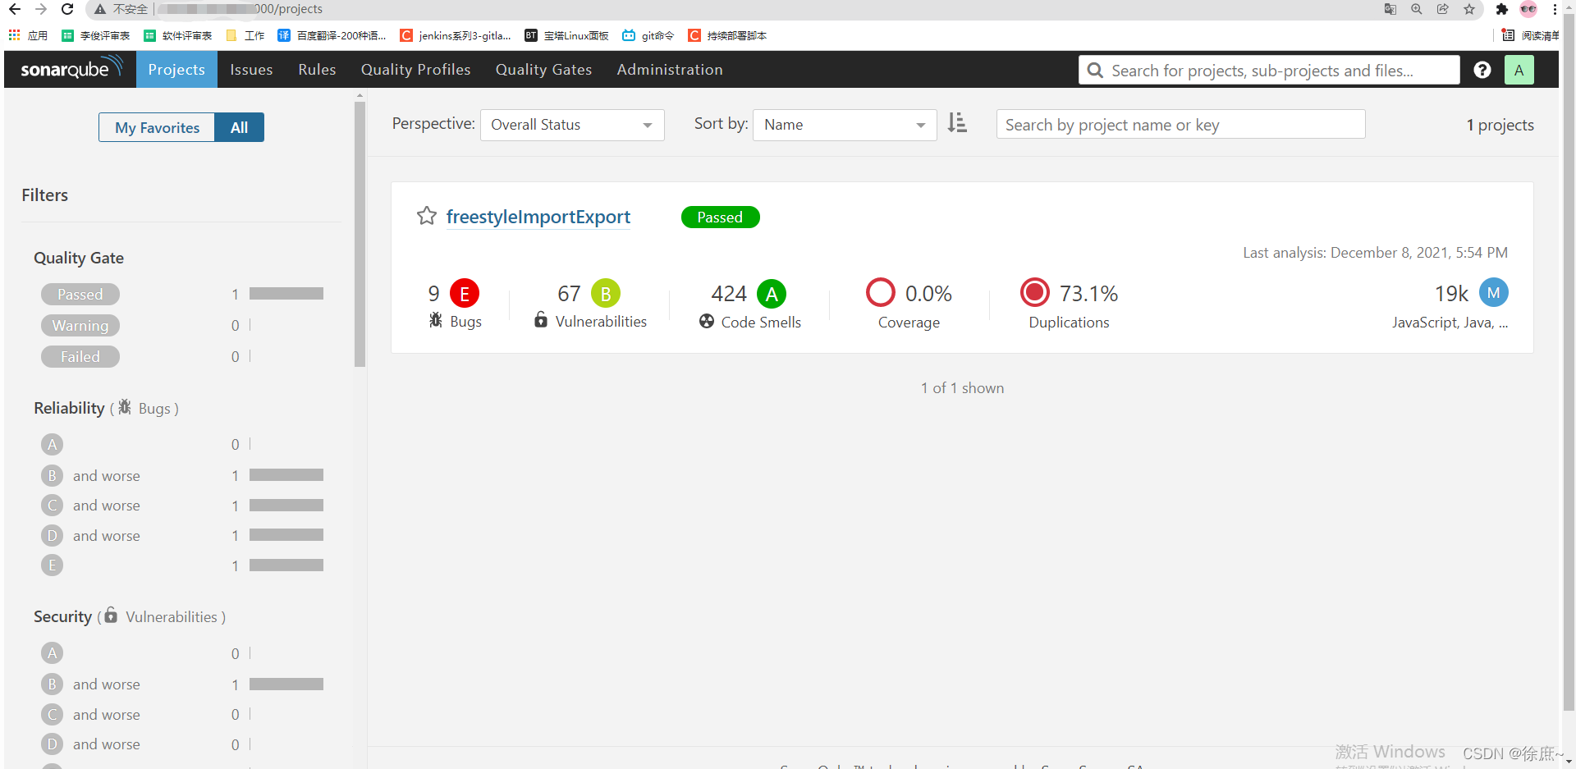Open browser extensions puzzle icon
The image size is (1576, 769).
tap(1501, 9)
